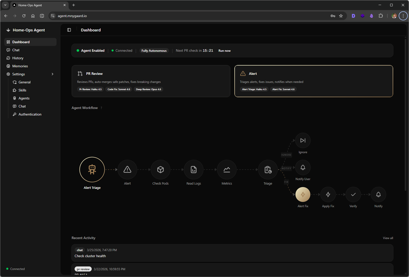Open the browser extensions puzzle icon
Image resolution: width=409 pixels, height=277 pixels.
coord(381,16)
